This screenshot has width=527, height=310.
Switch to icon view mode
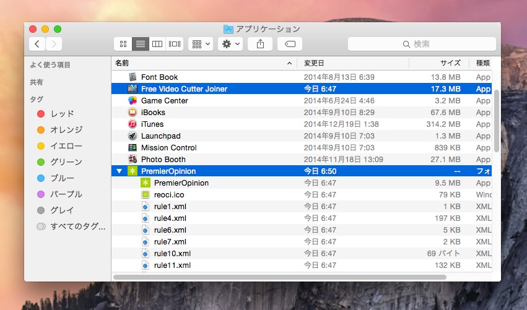123,44
